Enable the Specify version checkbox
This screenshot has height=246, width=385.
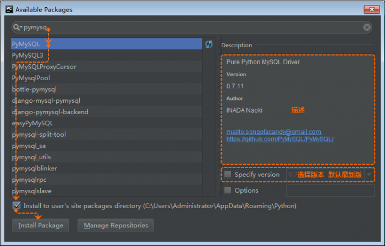click(228, 175)
